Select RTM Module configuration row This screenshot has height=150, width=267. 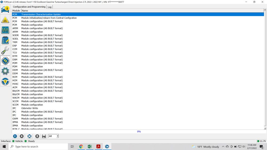[138, 56]
